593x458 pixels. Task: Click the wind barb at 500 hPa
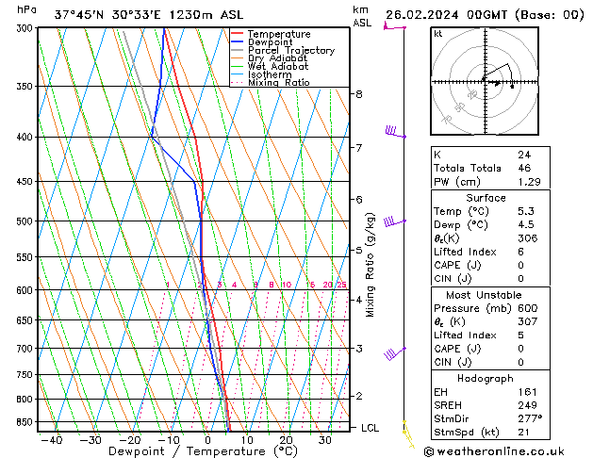click(x=390, y=221)
